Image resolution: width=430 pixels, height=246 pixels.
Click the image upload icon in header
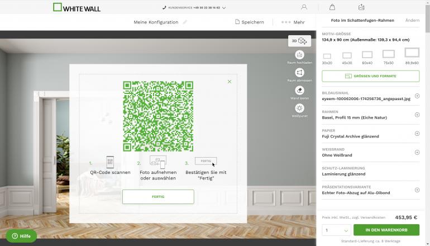[361, 7]
